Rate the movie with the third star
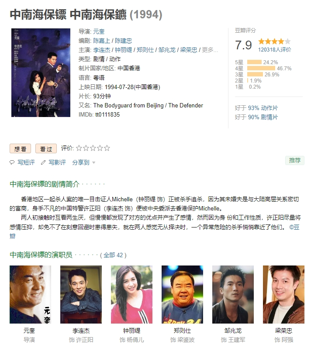Image resolution: width=311 pixels, height=355 pixels. pyautogui.click(x=93, y=148)
